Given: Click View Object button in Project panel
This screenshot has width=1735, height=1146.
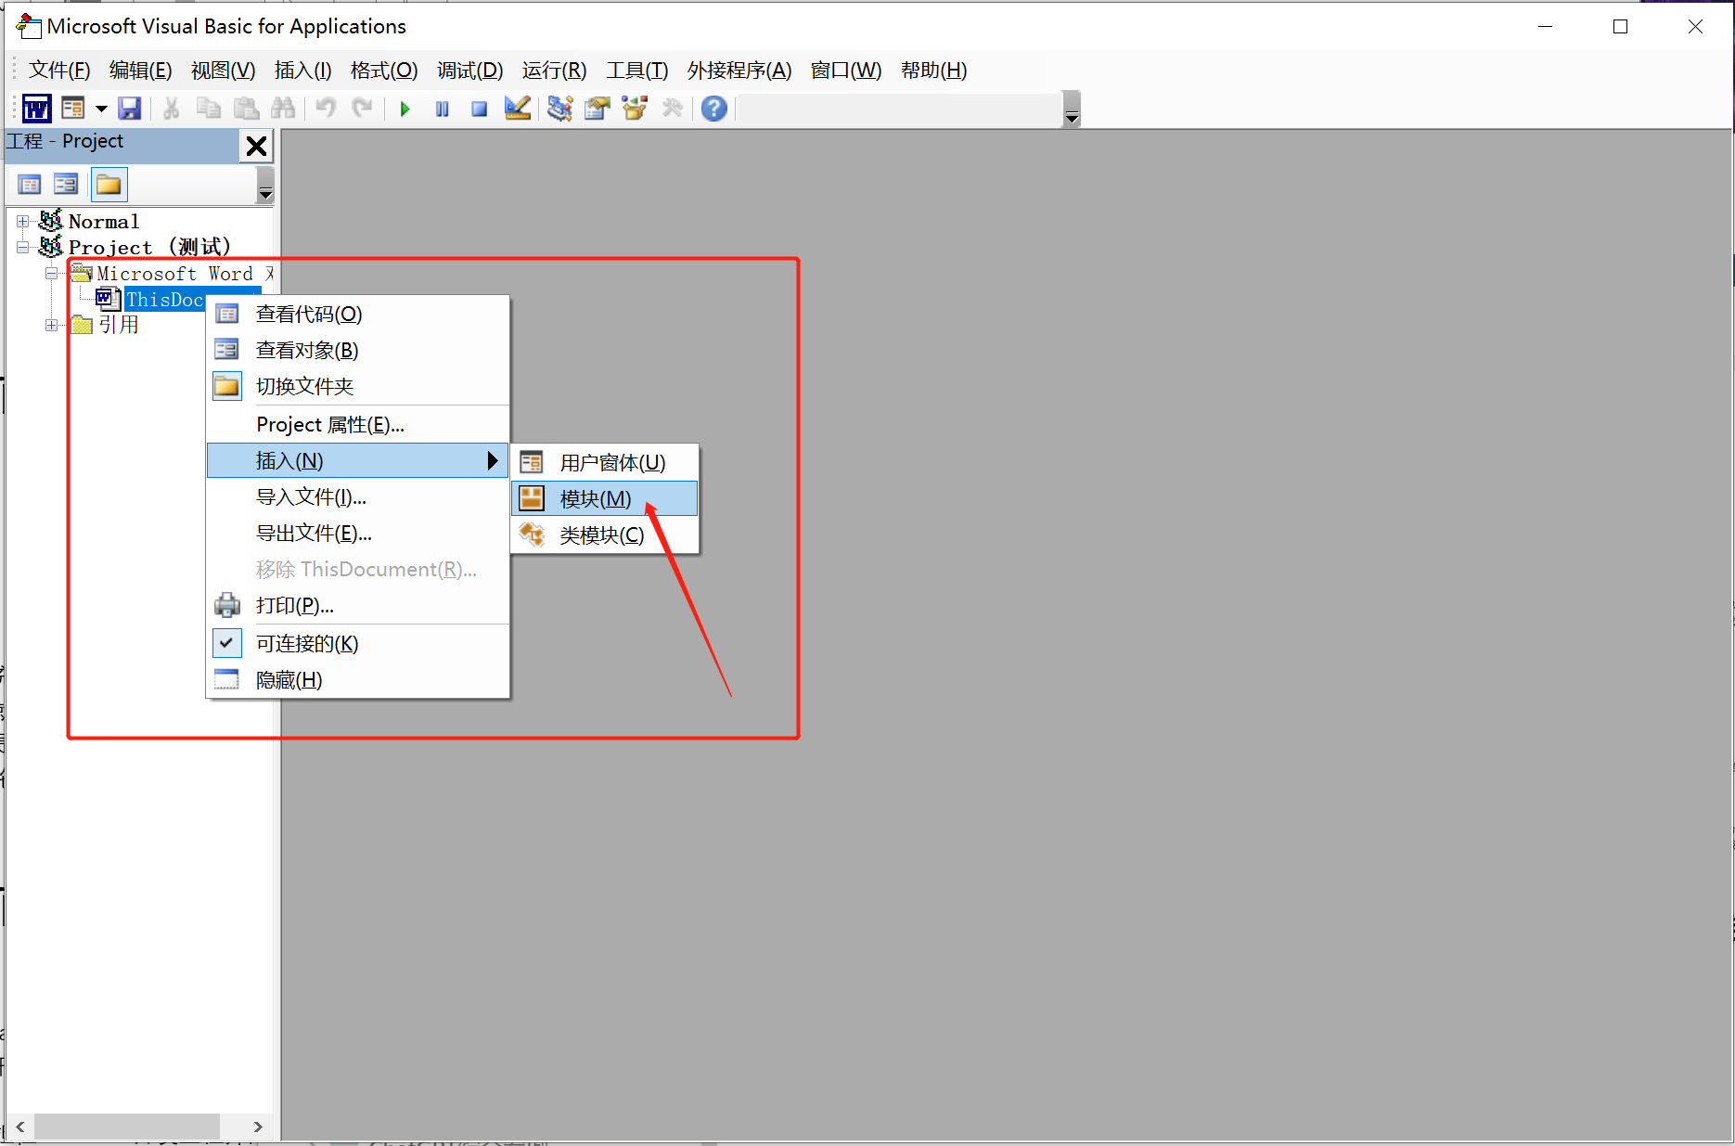Looking at the screenshot, I should click(x=66, y=185).
